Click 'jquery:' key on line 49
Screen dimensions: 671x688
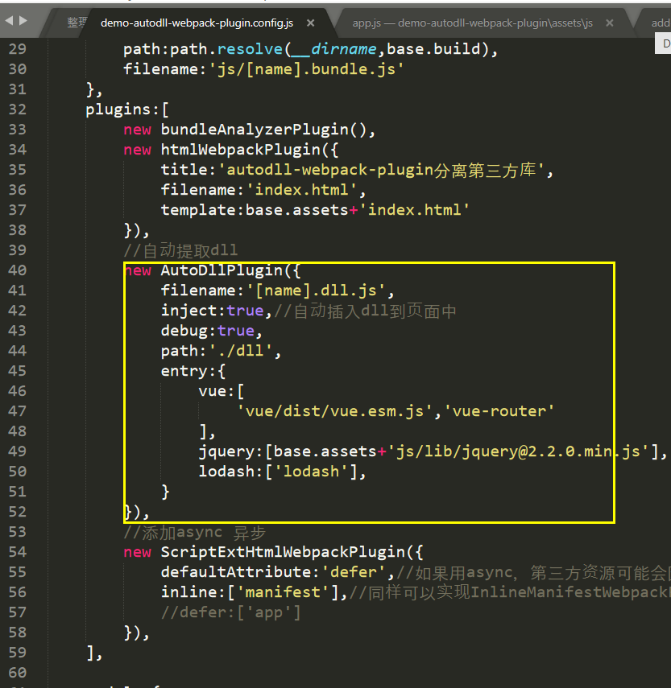tap(231, 451)
